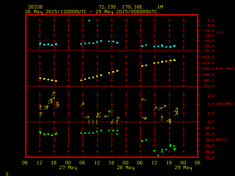235x176 pixels.
Task: Click end time 29 May 2015/000000UTC
Action: [126, 12]
